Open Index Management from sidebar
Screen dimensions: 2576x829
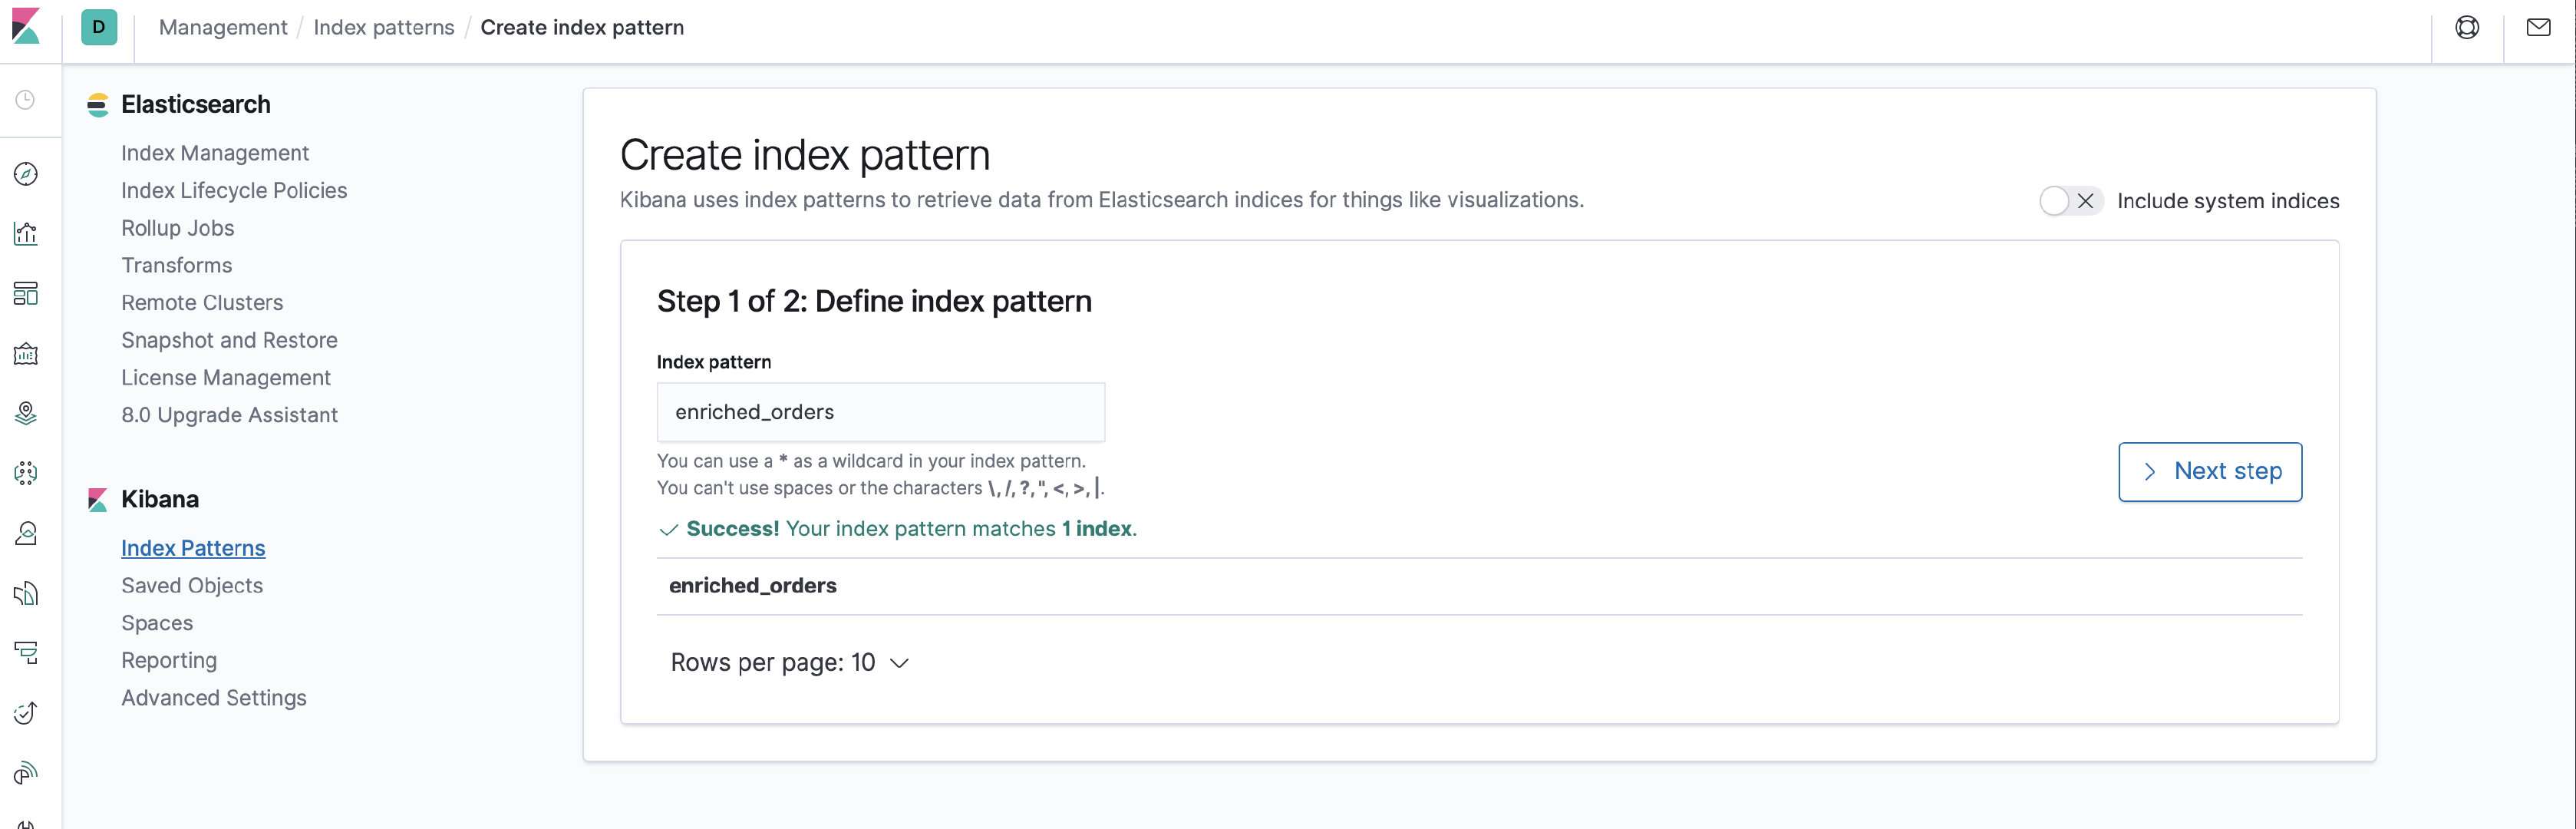pos(215,153)
